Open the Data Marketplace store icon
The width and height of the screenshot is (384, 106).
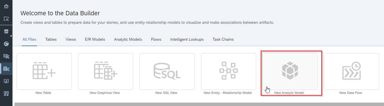pos(6,31)
